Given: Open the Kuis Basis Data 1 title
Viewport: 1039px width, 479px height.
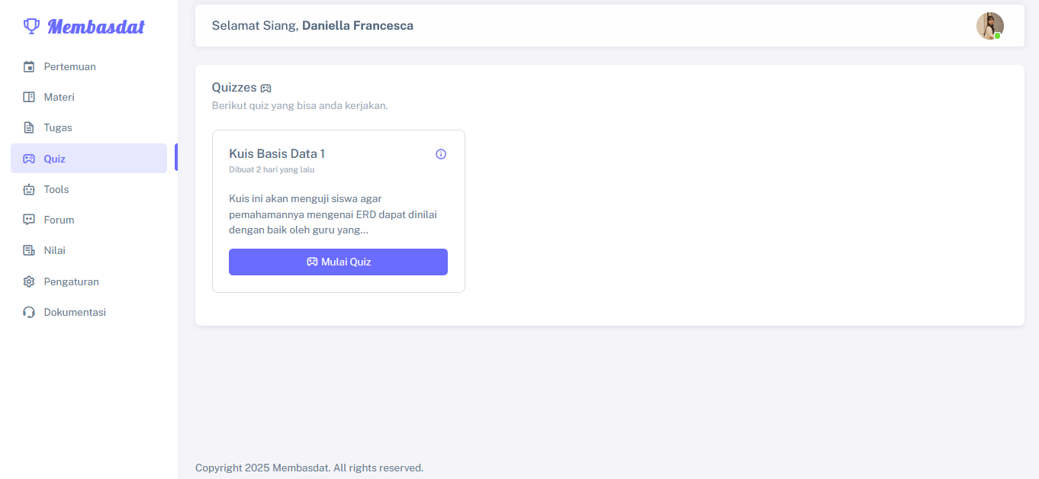Looking at the screenshot, I should pyautogui.click(x=277, y=153).
